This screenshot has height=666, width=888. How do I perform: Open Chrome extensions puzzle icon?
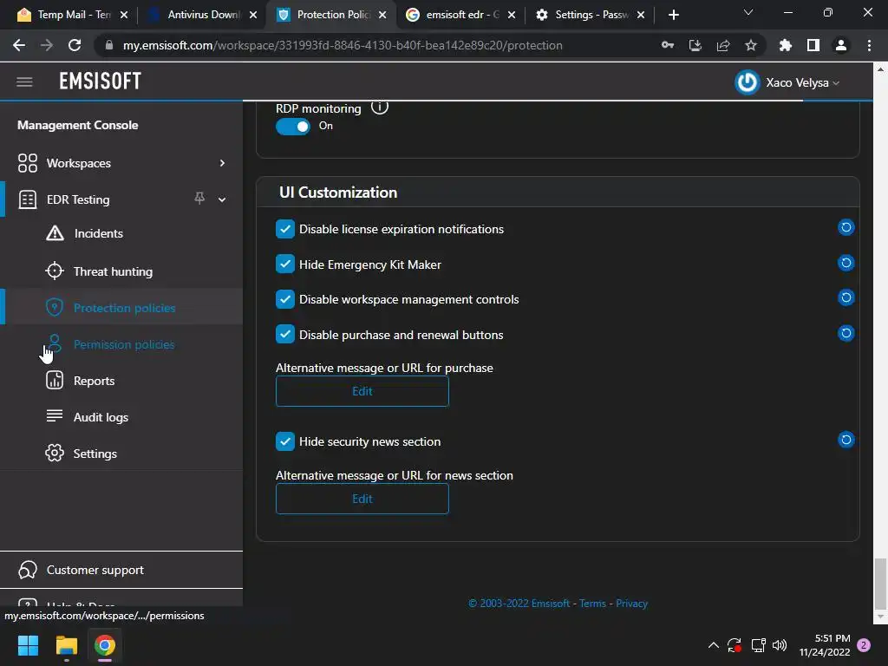tap(786, 45)
